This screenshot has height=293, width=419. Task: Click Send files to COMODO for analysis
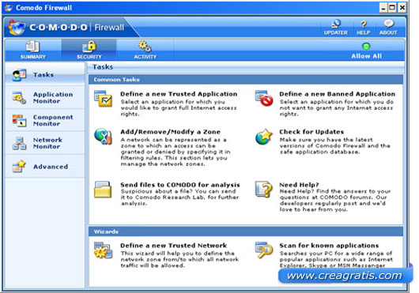pos(179,185)
